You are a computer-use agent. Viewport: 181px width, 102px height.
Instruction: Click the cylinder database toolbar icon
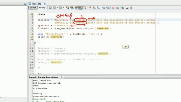131,8
